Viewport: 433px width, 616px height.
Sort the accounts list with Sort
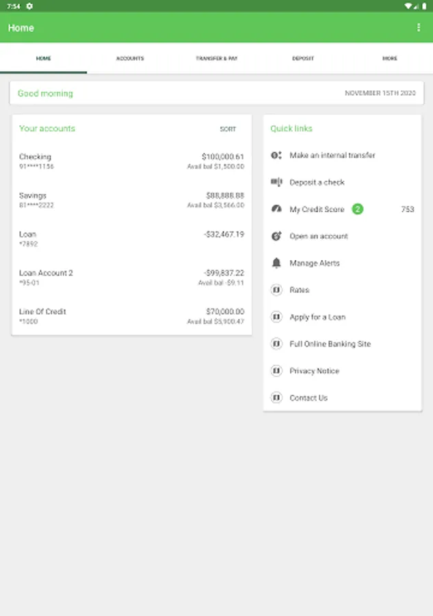[x=228, y=129]
